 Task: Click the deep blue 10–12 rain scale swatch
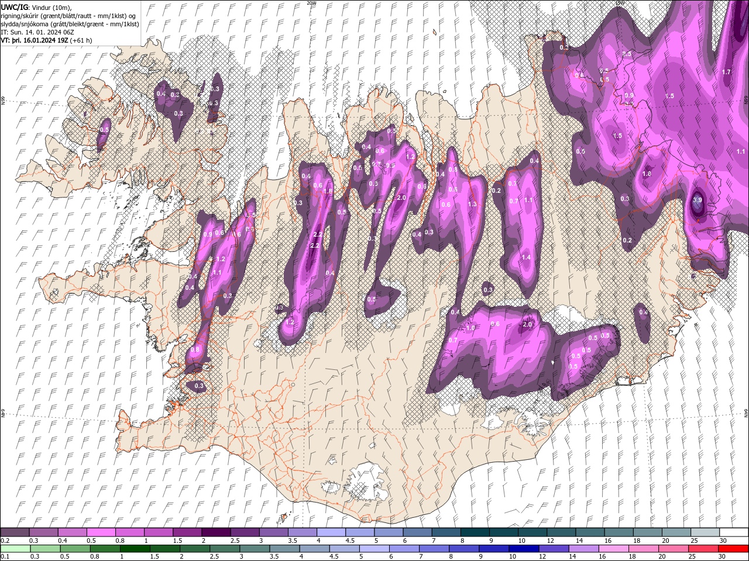coord(523,549)
